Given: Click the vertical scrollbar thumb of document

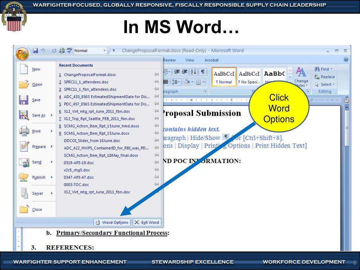Looking at the screenshot, I should click(347, 128).
